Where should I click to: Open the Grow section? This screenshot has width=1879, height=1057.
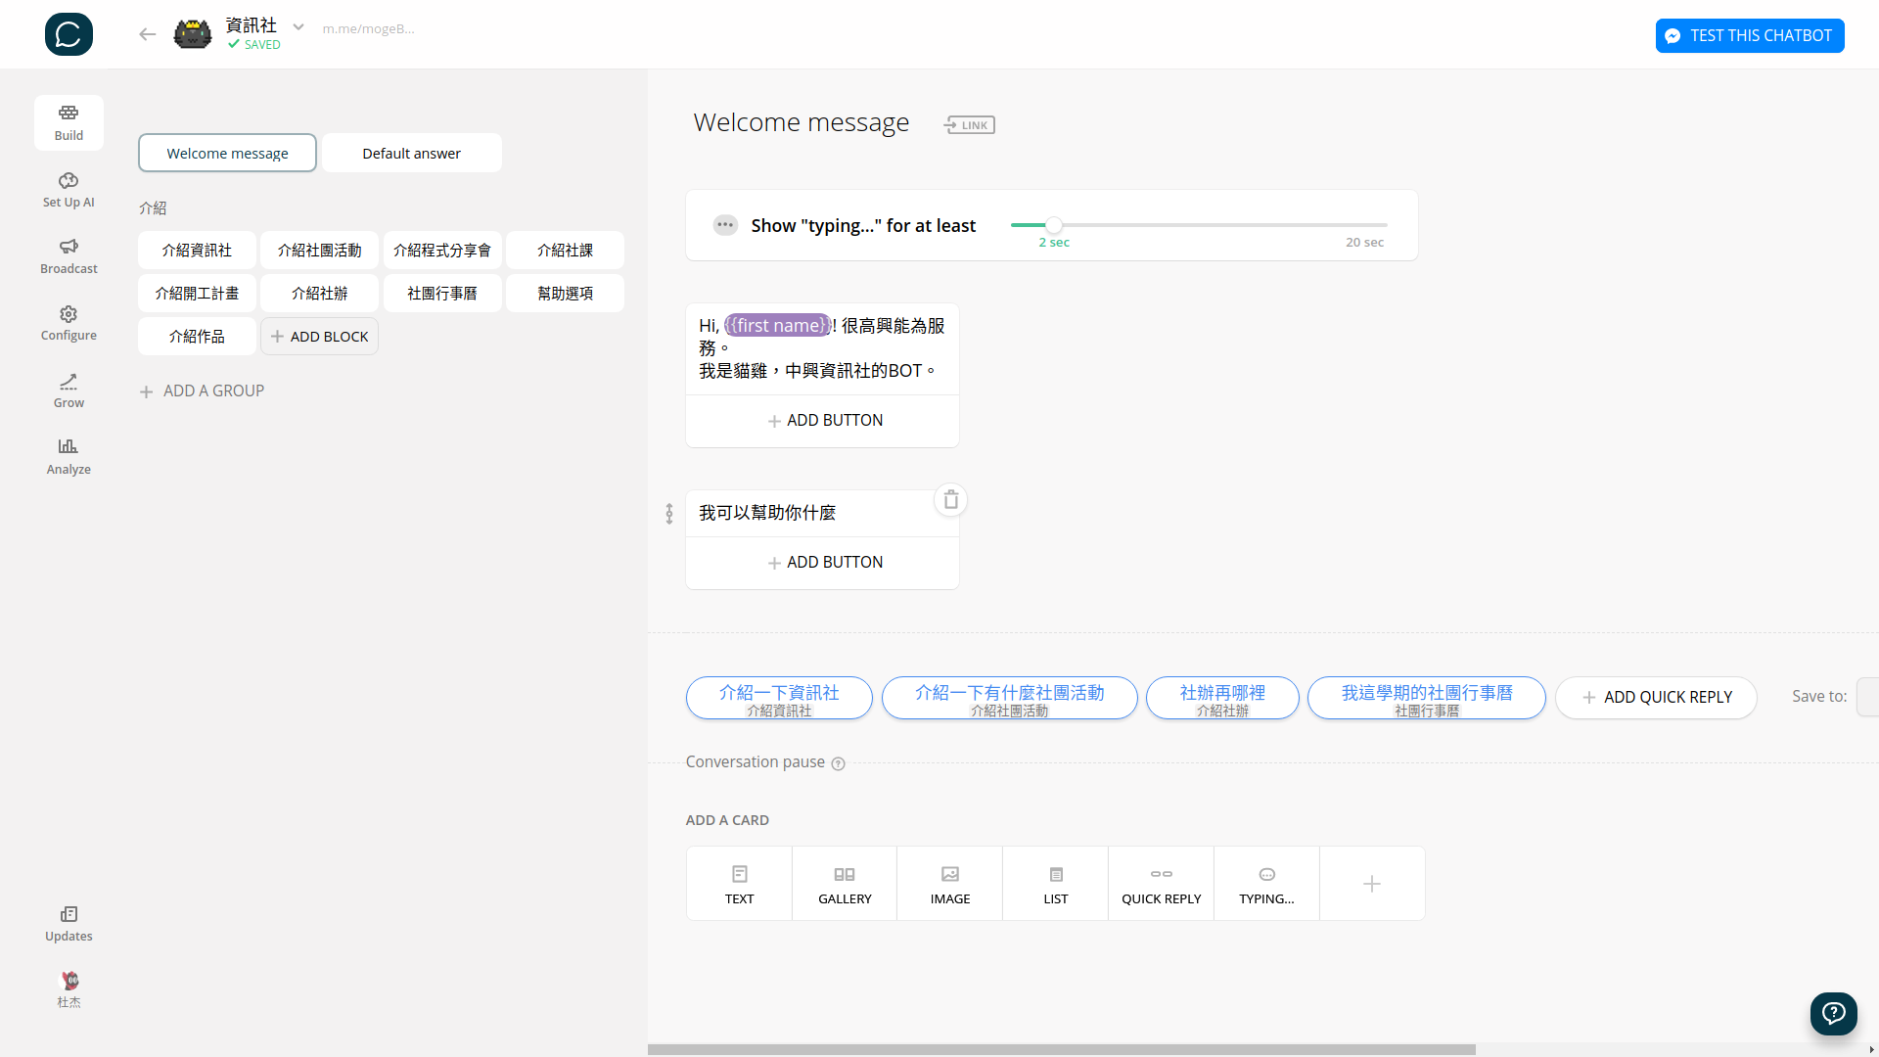pyautogui.click(x=69, y=390)
